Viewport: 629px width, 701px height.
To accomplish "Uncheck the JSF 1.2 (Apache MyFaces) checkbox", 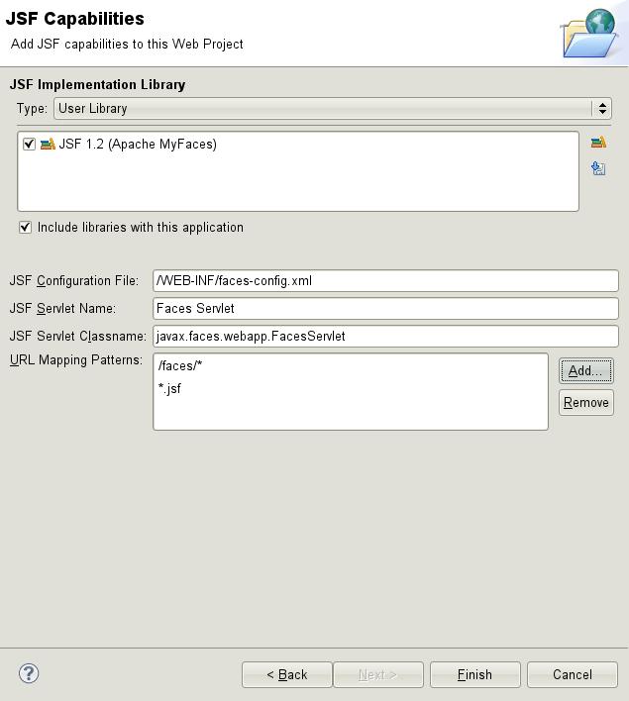I will coord(30,145).
